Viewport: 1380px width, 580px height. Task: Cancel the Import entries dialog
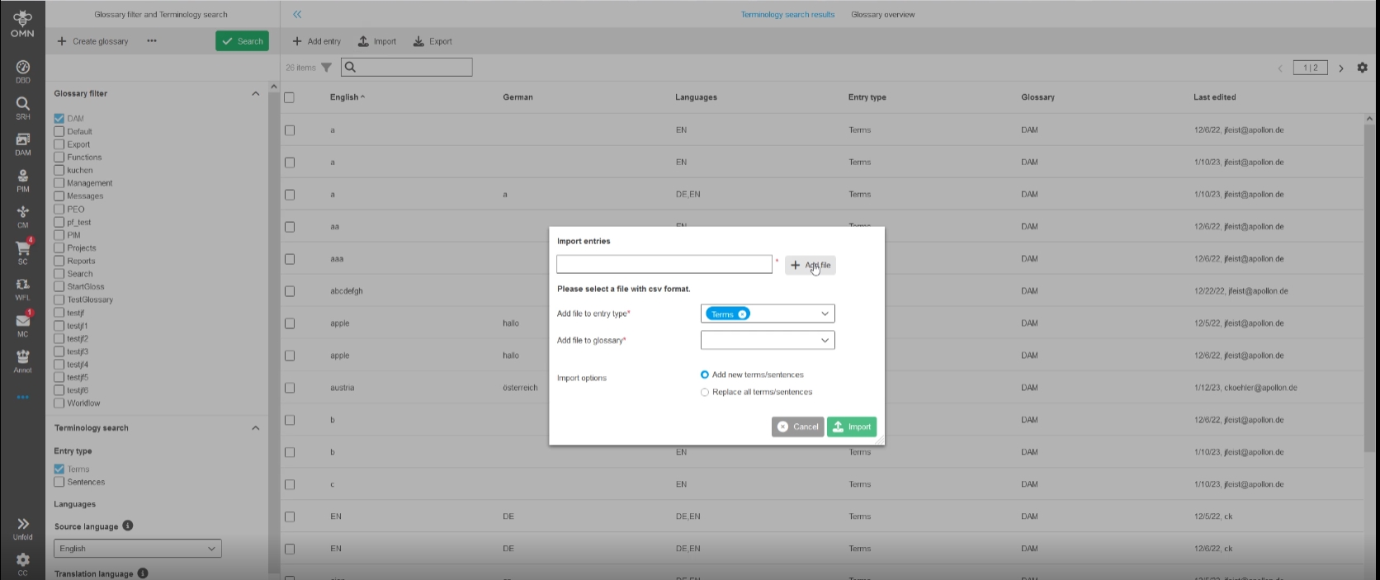pyautogui.click(x=797, y=427)
